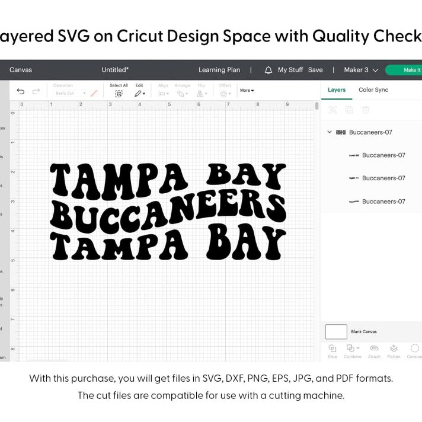This screenshot has width=422, height=422.
Task: Click the Undo arrow icon
Action: [x=21, y=91]
